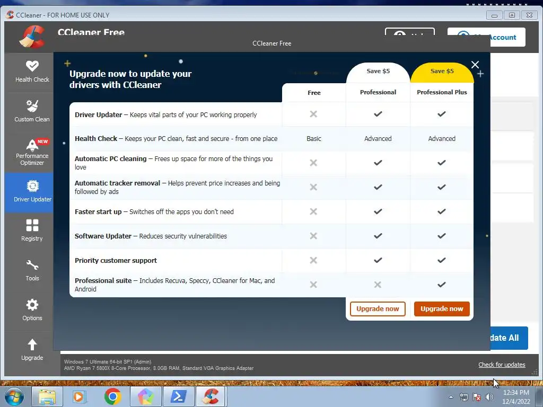Click the Free column header
Screen dimensions: 543x407
coord(314,92)
